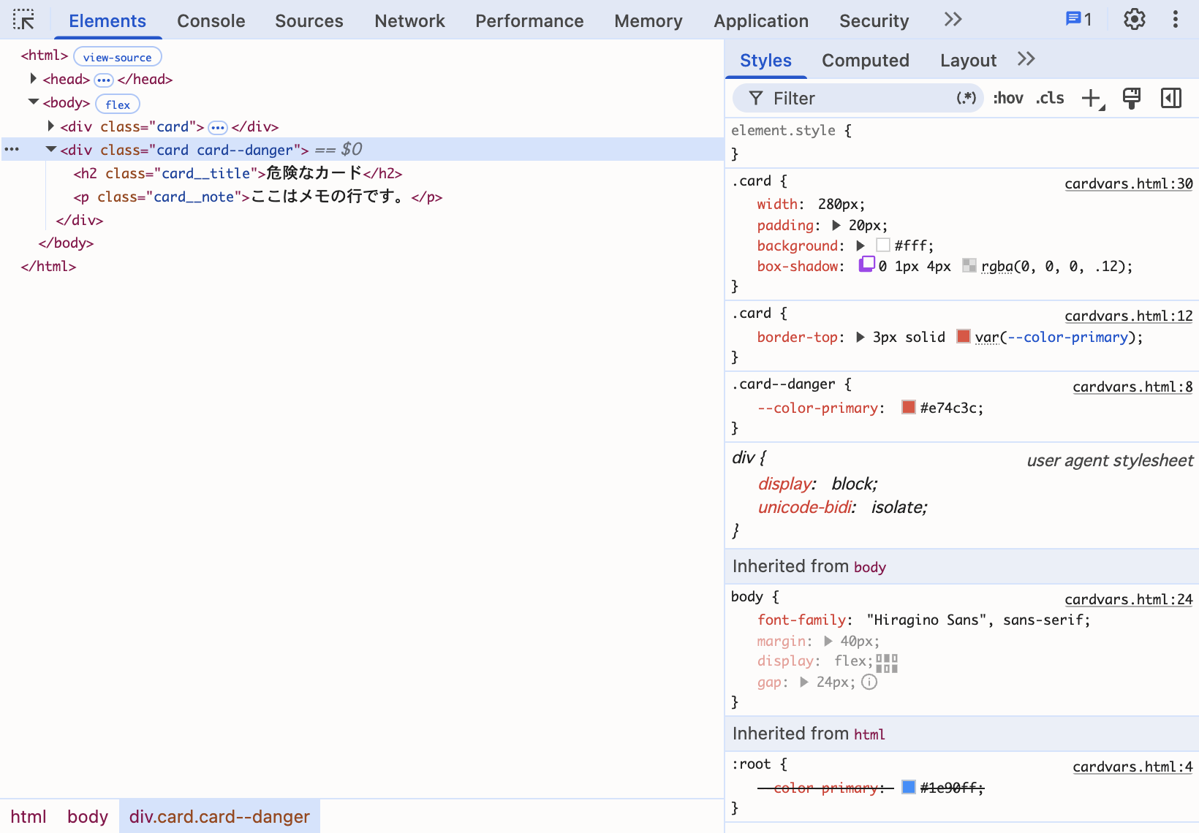
Task: Toggle the computed styles sidebar icon
Action: pyautogui.click(x=1171, y=98)
